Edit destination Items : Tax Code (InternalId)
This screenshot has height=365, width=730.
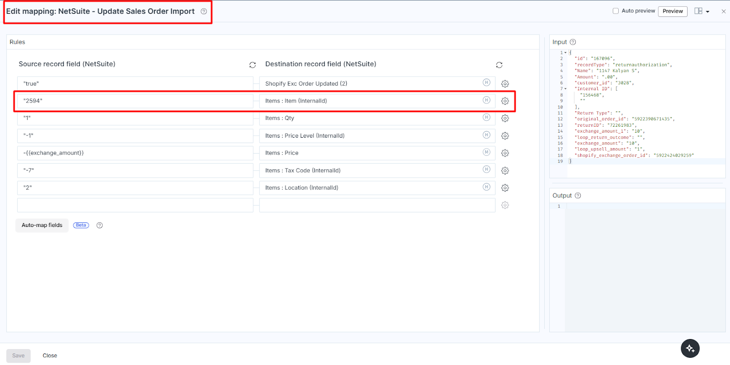(x=377, y=170)
